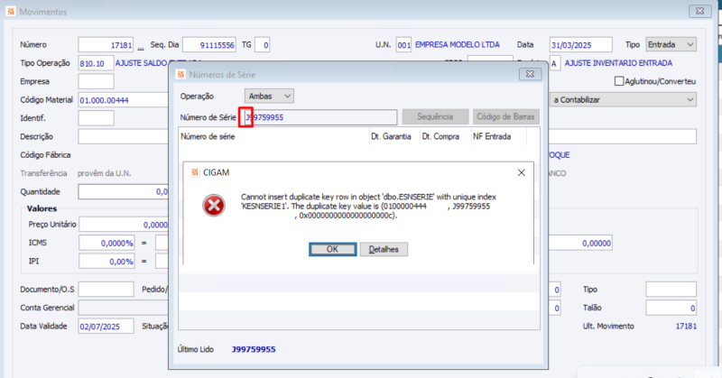The height and width of the screenshot is (378, 722).
Task: Click the Empresa input field
Action: [x=96, y=81]
